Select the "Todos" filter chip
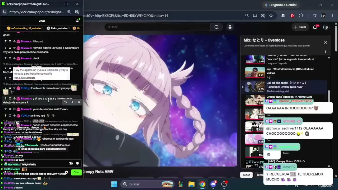 point(246,175)
